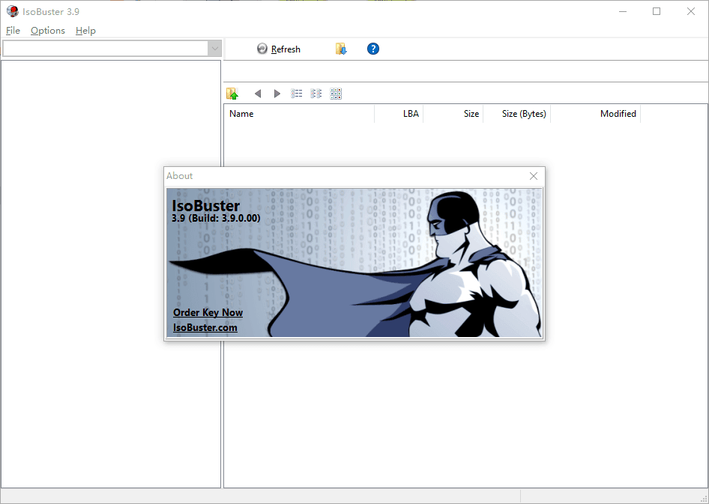Screen dimensions: 709x504
Task: Open the Options menu
Action: pos(47,30)
